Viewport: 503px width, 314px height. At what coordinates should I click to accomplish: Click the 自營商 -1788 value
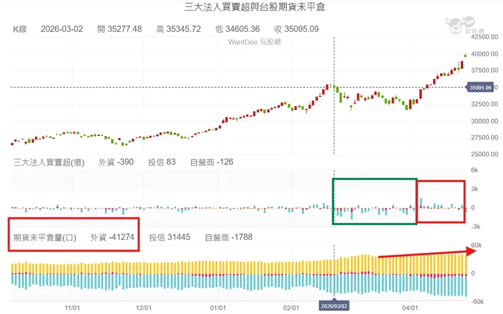click(x=228, y=238)
